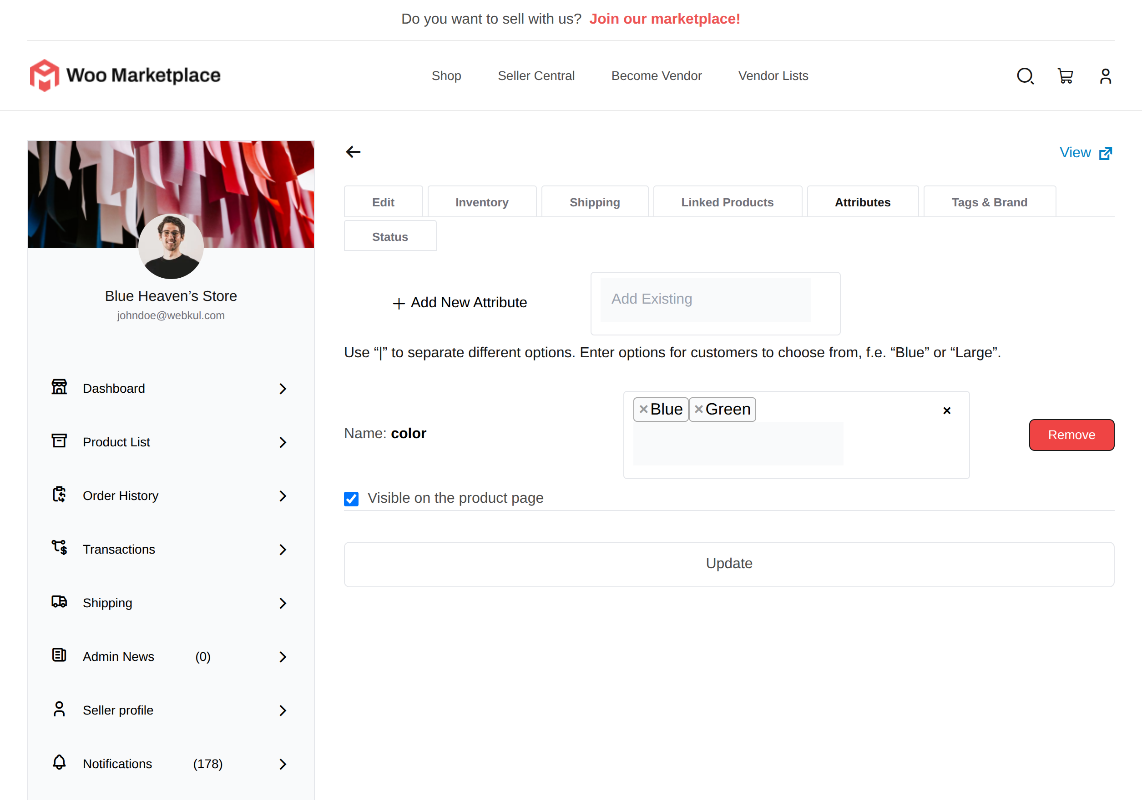Click the Dashboard store icon
This screenshot has height=800, width=1142.
(x=59, y=386)
